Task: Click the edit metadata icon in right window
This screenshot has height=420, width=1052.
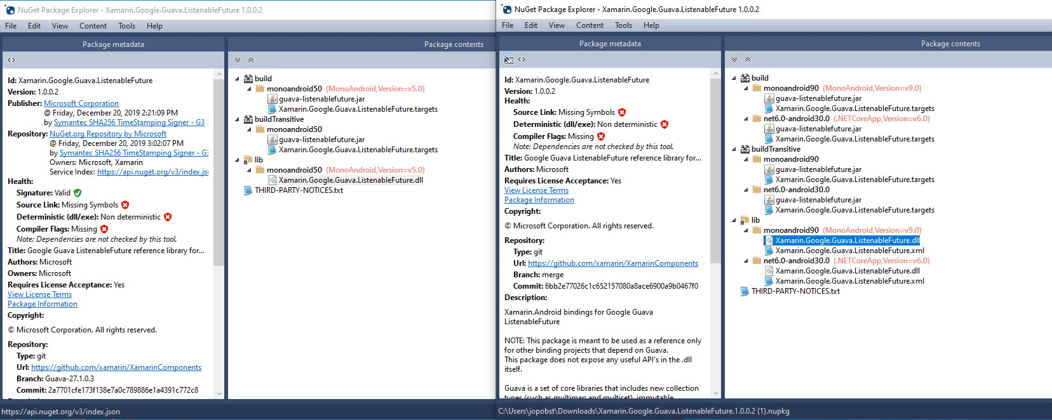Action: click(x=509, y=60)
